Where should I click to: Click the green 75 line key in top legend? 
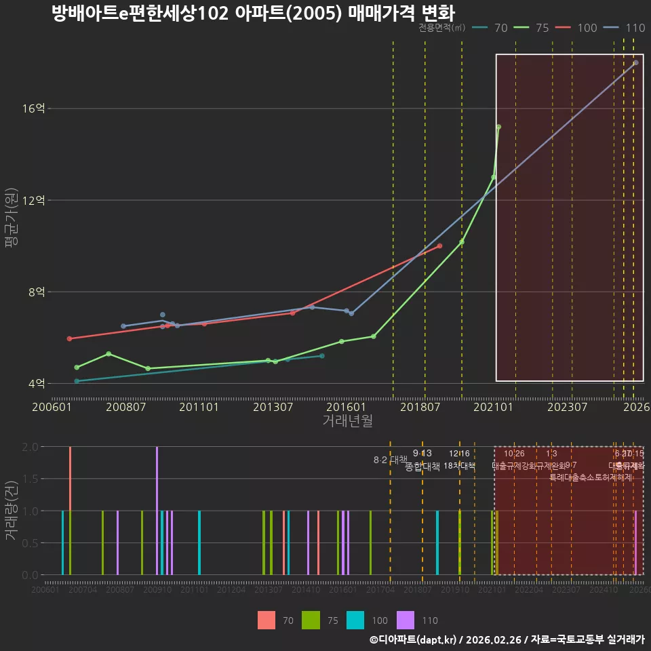(x=521, y=28)
